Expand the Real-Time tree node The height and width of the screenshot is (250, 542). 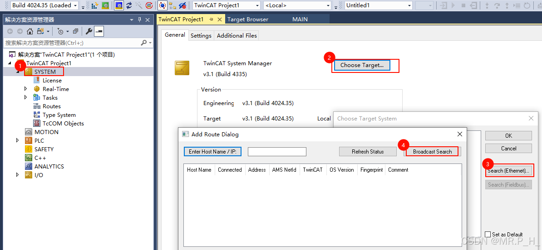26,89
